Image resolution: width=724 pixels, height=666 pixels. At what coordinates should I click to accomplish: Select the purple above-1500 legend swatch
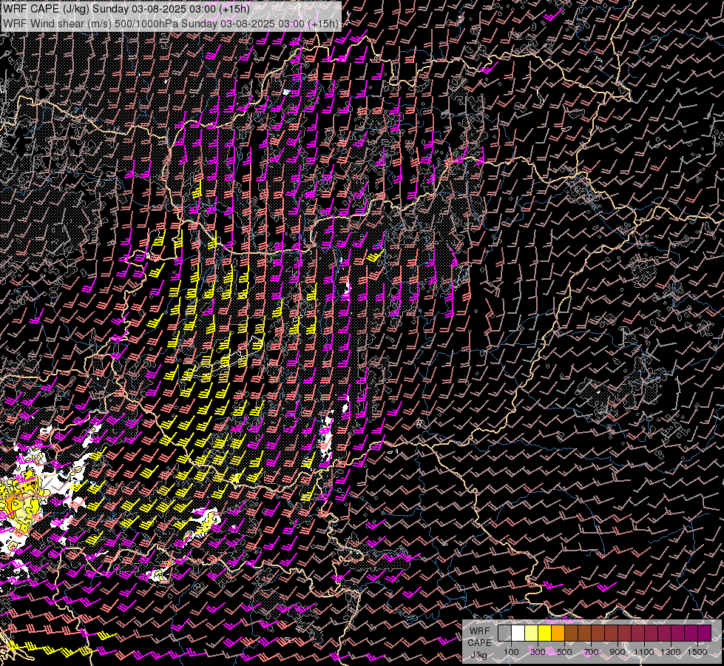coord(705,633)
